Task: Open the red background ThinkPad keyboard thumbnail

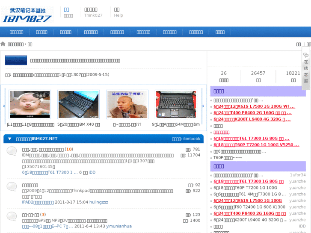Action: click(x=176, y=104)
